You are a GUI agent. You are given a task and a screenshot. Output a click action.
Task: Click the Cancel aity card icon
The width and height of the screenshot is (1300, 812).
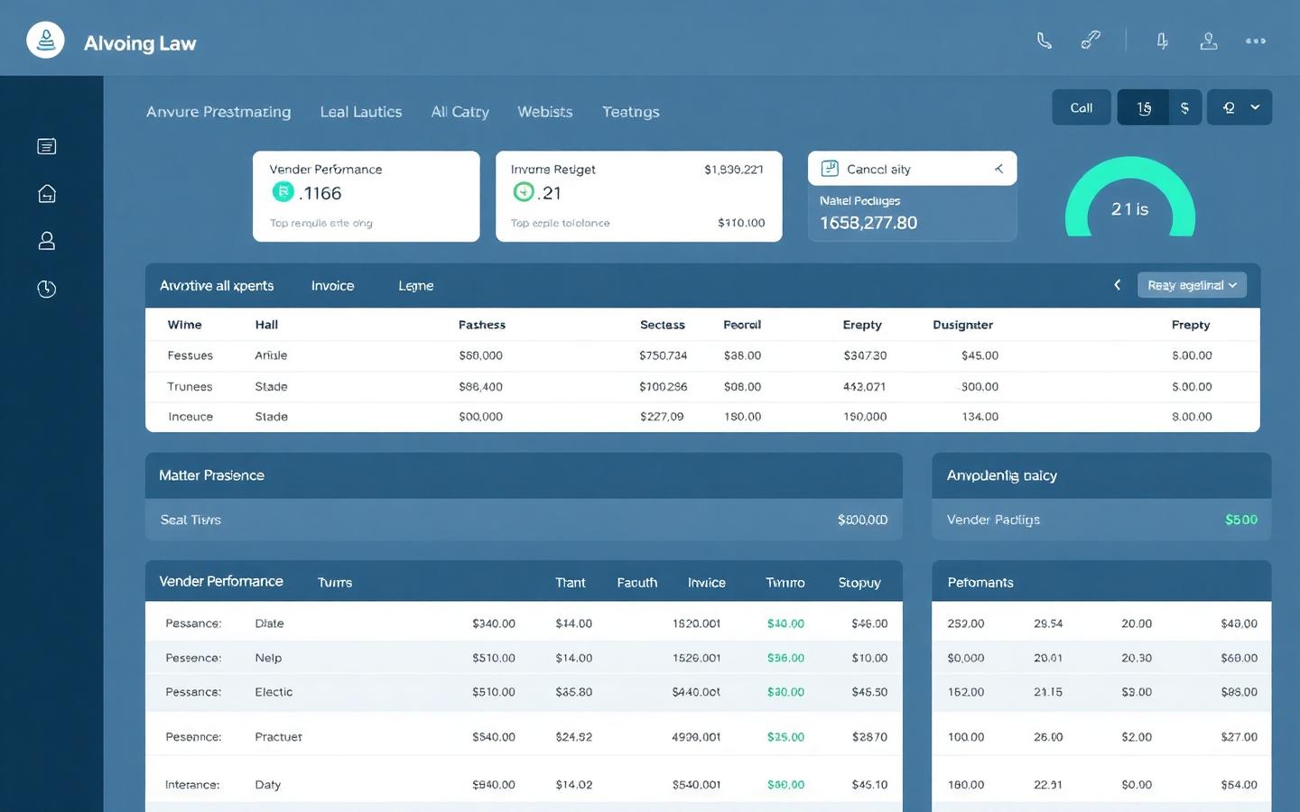[x=830, y=169]
